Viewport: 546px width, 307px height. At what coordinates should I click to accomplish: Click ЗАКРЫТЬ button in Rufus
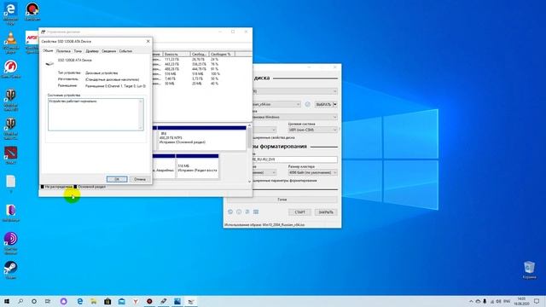pos(326,212)
